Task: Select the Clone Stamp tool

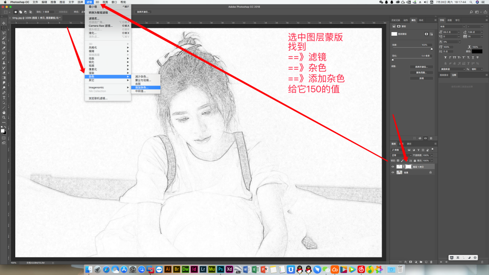Action: tap(4, 63)
